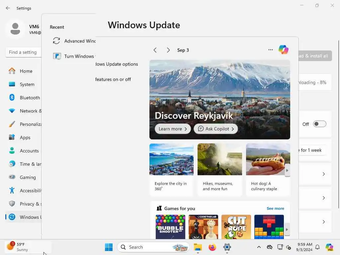Open Apps settings page
Viewport: 340px width, 255px height.
click(x=23, y=137)
